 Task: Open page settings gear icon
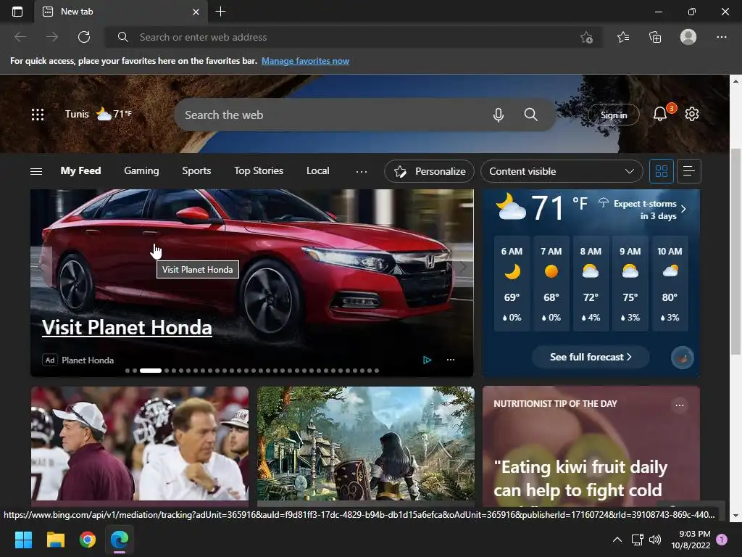[692, 114]
